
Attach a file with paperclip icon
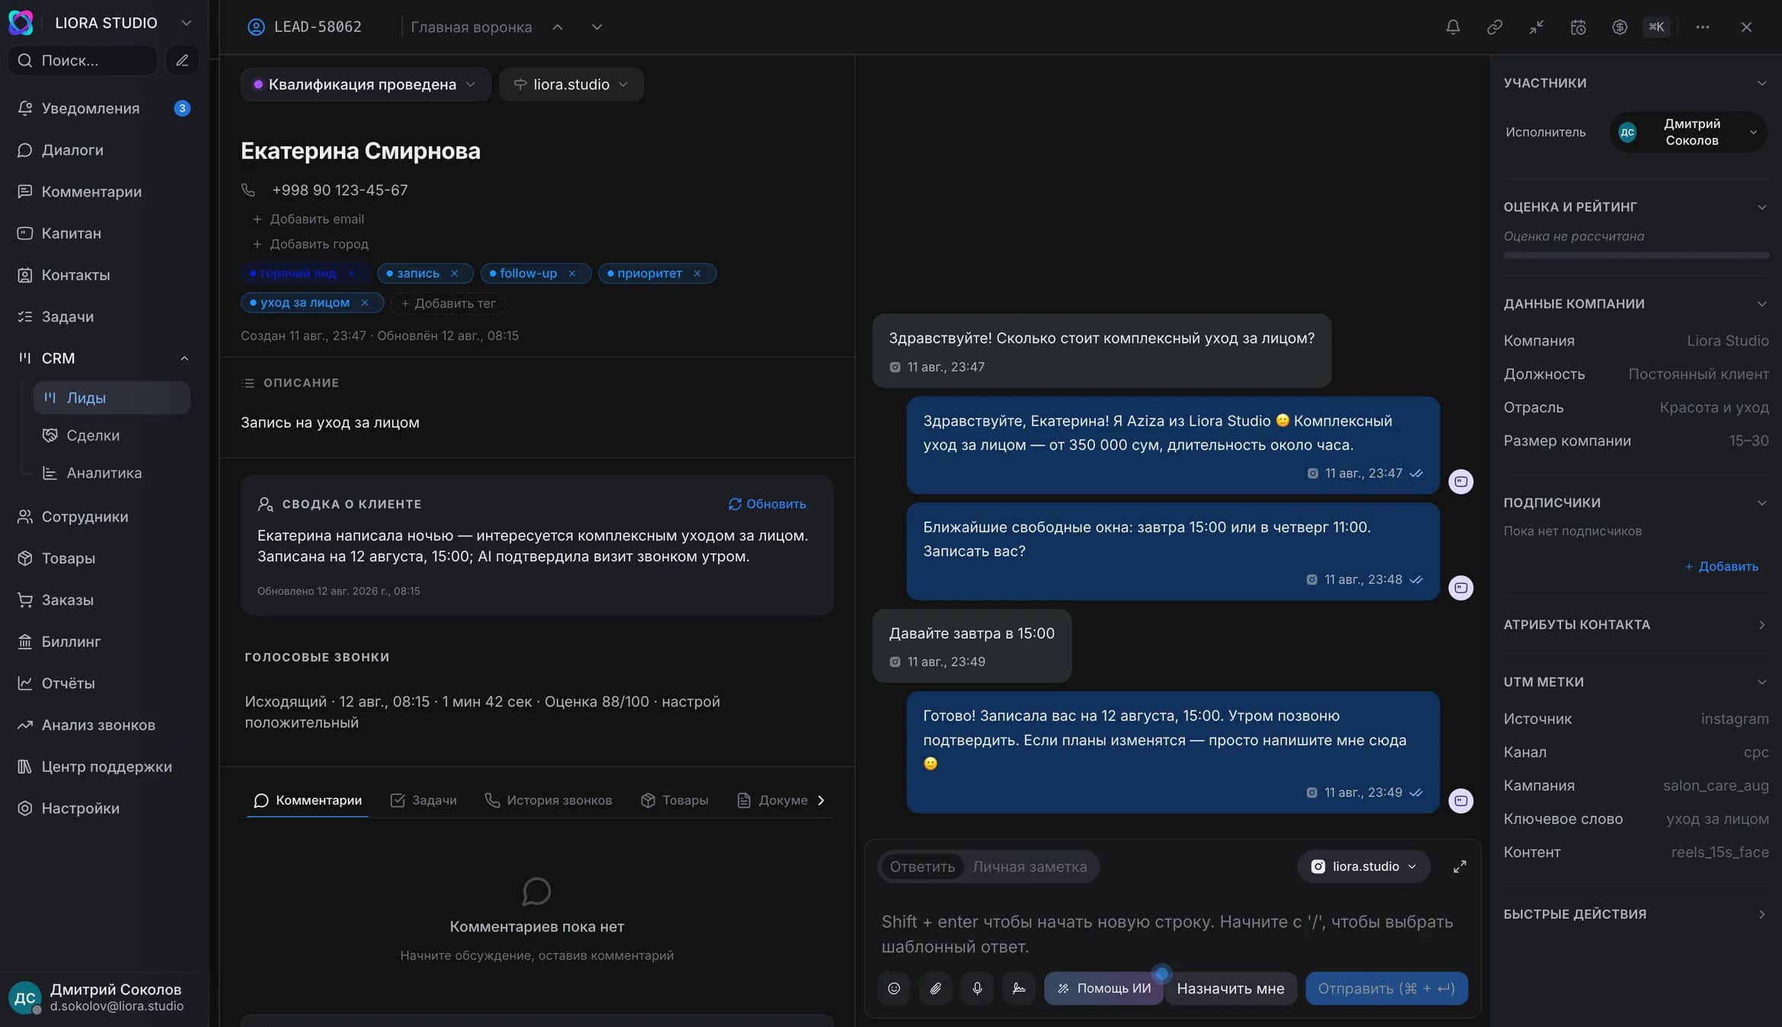935,988
